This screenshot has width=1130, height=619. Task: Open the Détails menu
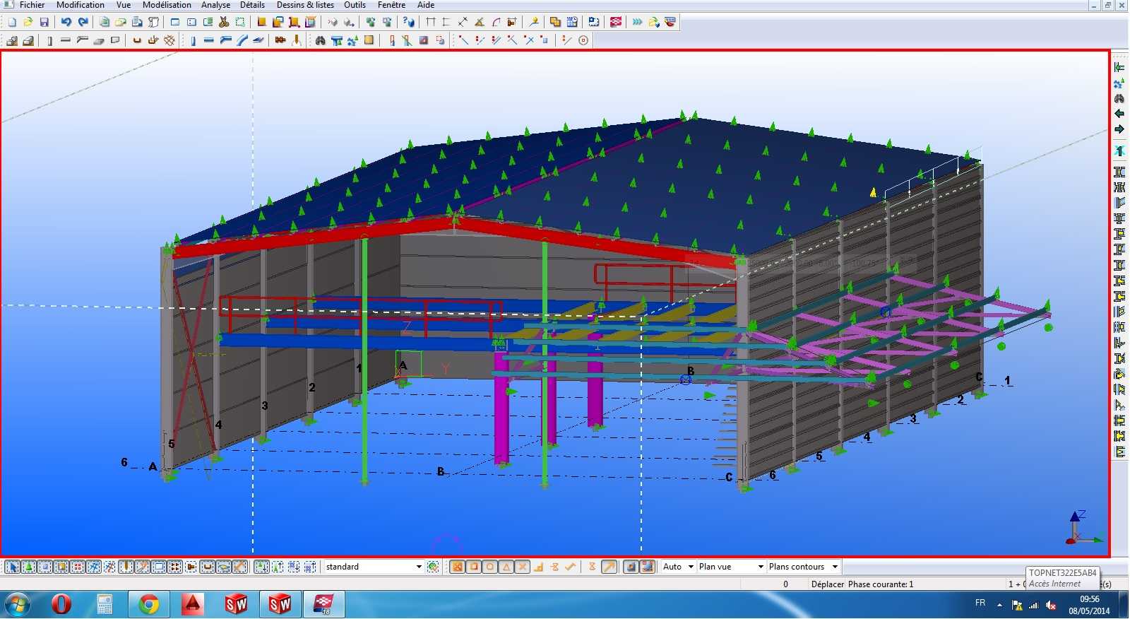pyautogui.click(x=252, y=5)
